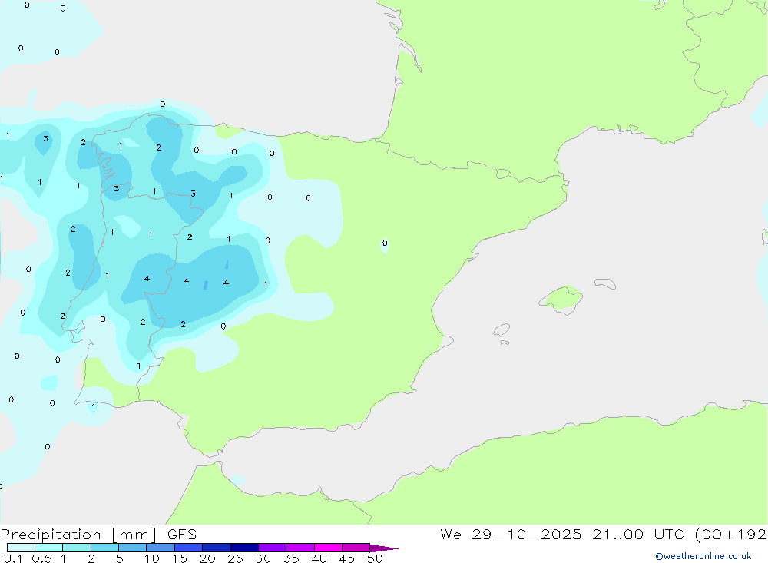This screenshot has width=768, height=563.
Task: Click the '15' legend scale label
Action: pos(179,558)
